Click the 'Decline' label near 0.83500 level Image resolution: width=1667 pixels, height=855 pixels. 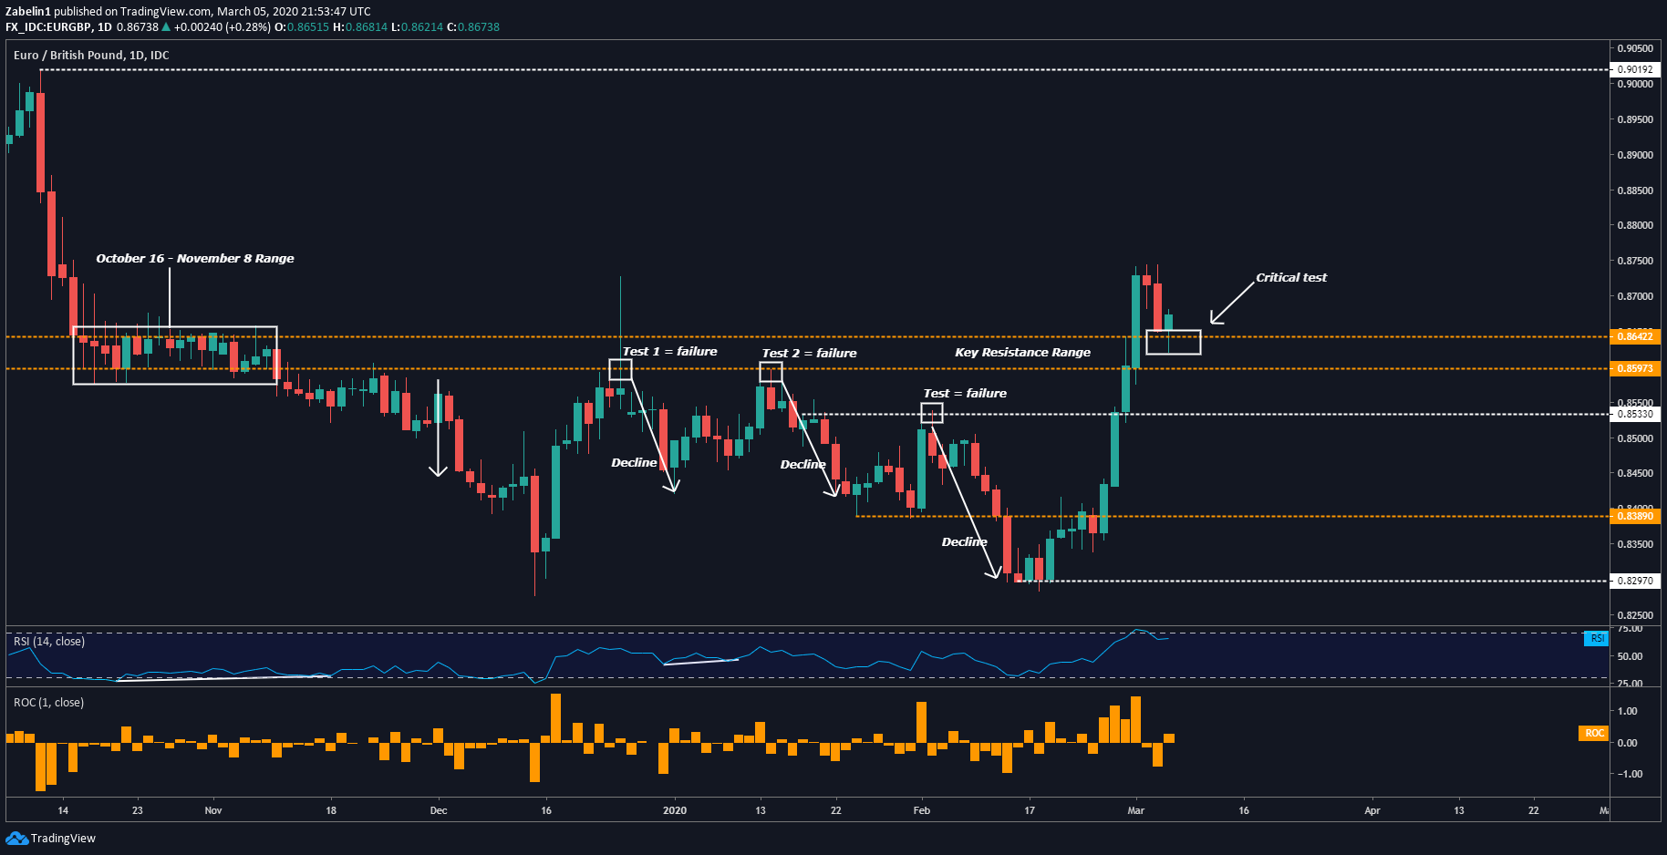pyautogui.click(x=965, y=542)
